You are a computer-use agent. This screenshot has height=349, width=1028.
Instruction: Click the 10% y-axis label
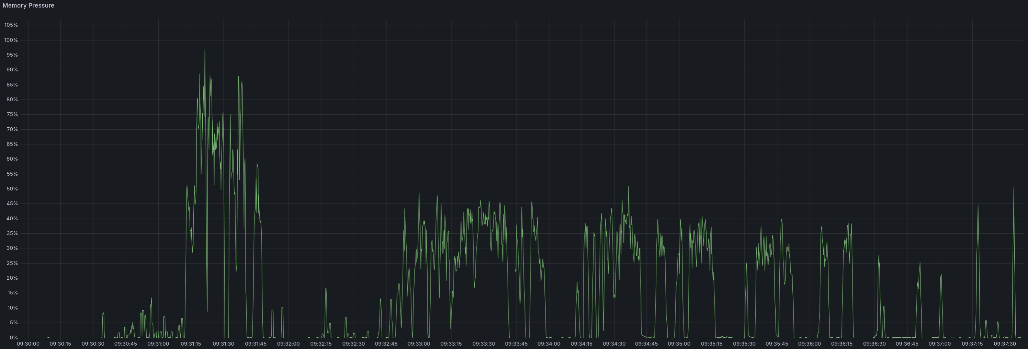pos(12,308)
